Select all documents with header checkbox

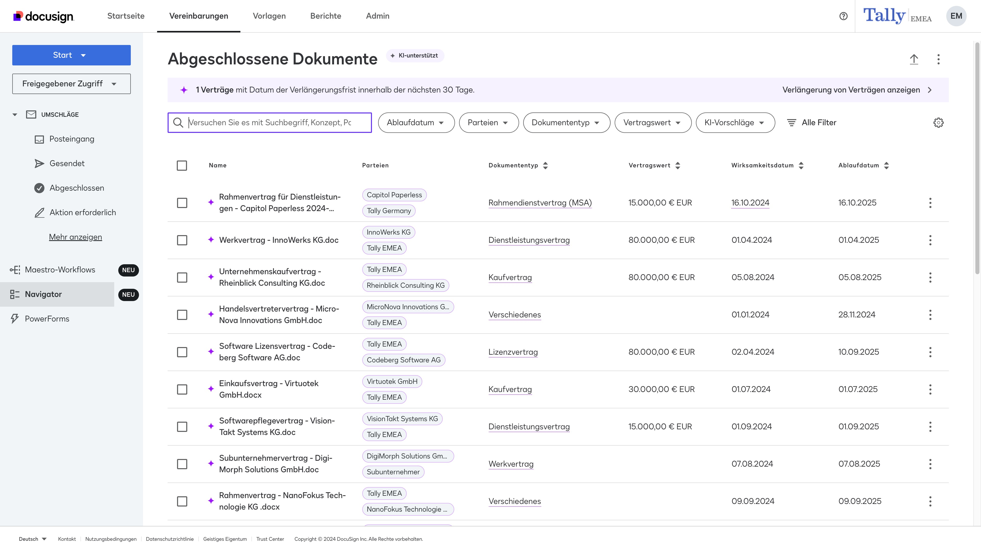click(x=182, y=165)
